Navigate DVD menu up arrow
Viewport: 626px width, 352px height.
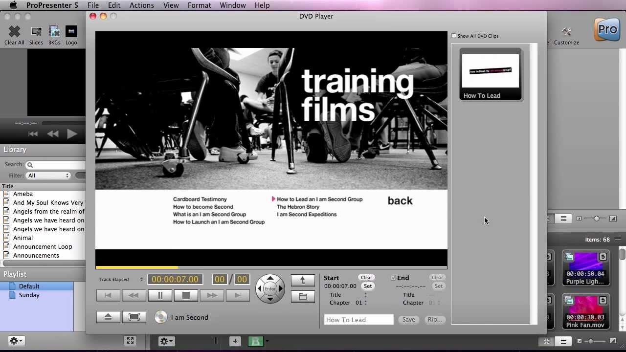(270, 278)
